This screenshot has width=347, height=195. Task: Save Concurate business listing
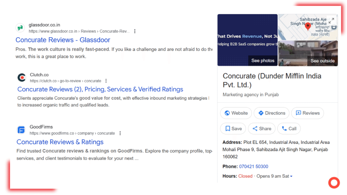tap(233, 129)
